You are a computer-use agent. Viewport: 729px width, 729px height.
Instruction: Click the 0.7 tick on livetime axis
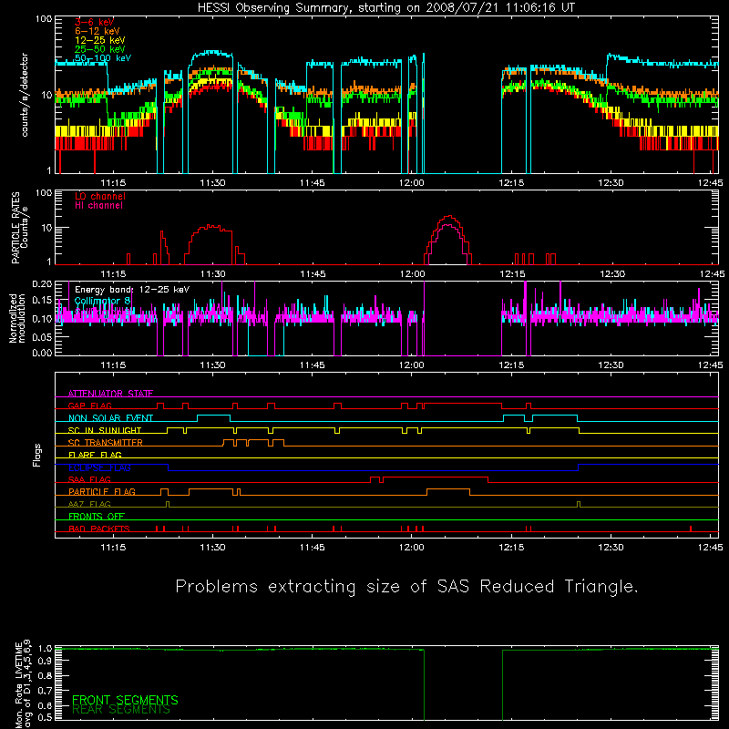point(45,691)
